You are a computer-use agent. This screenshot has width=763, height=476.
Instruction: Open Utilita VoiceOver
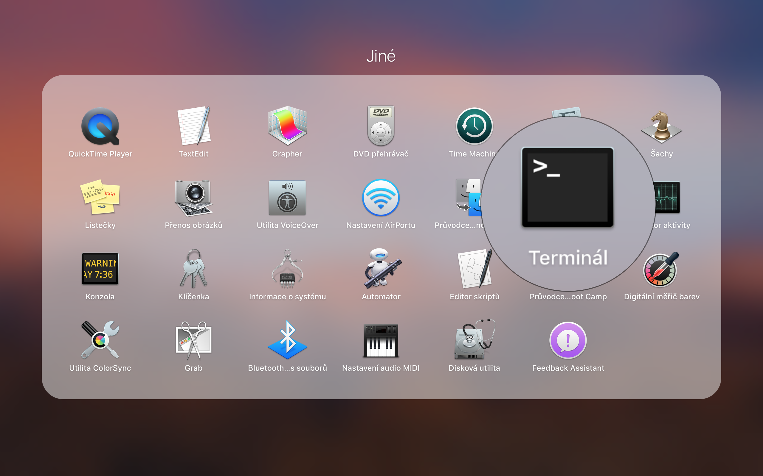(x=287, y=197)
